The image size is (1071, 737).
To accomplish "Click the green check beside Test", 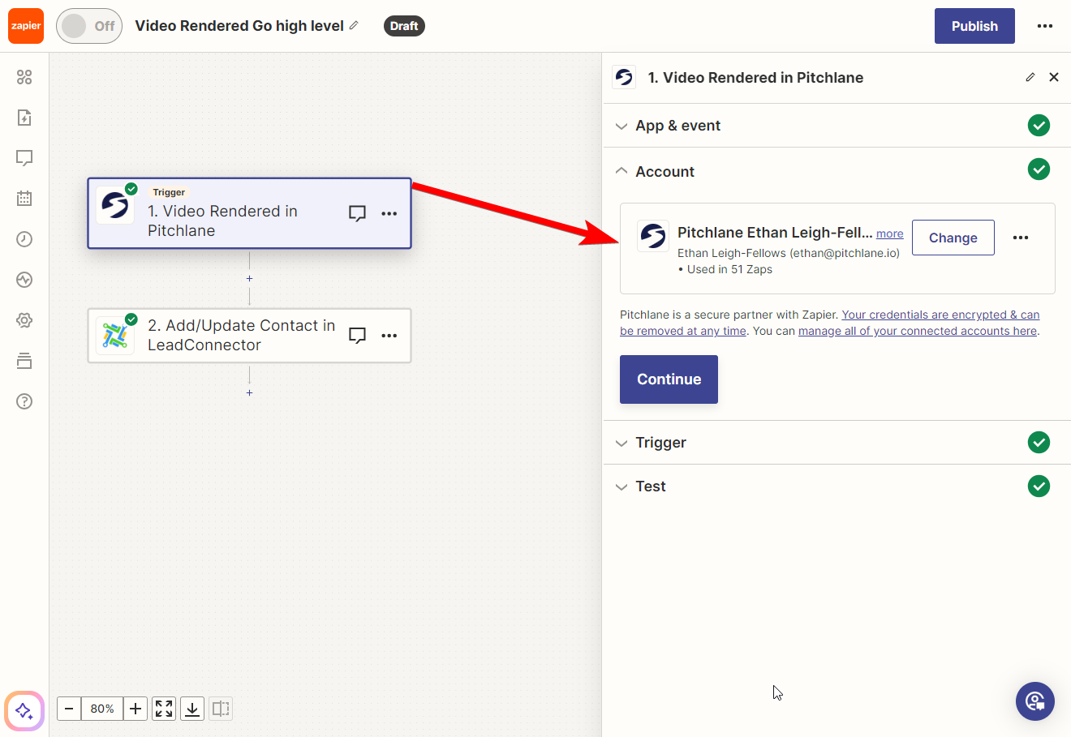I will point(1039,486).
